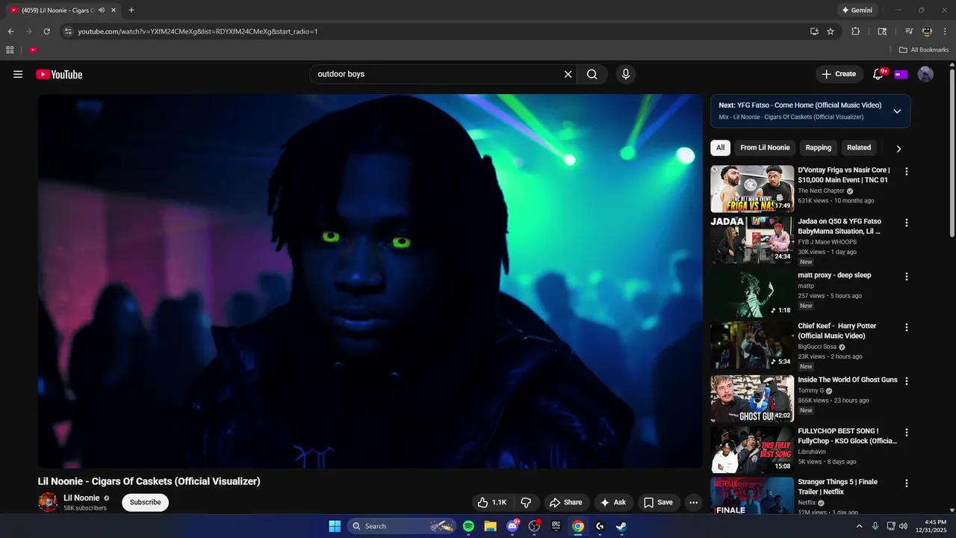
Task: Close the Lil Noonie browser tab
Action: [114, 10]
